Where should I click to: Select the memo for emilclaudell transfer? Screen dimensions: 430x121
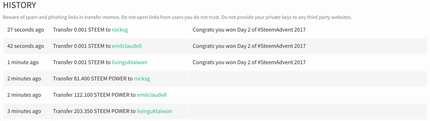coord(249,46)
